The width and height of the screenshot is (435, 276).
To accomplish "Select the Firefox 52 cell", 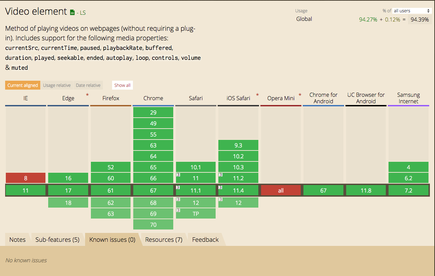I will click(111, 167).
